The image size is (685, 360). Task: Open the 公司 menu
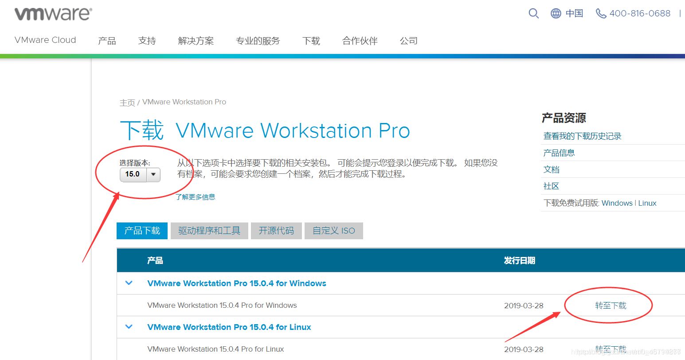pyautogui.click(x=408, y=41)
